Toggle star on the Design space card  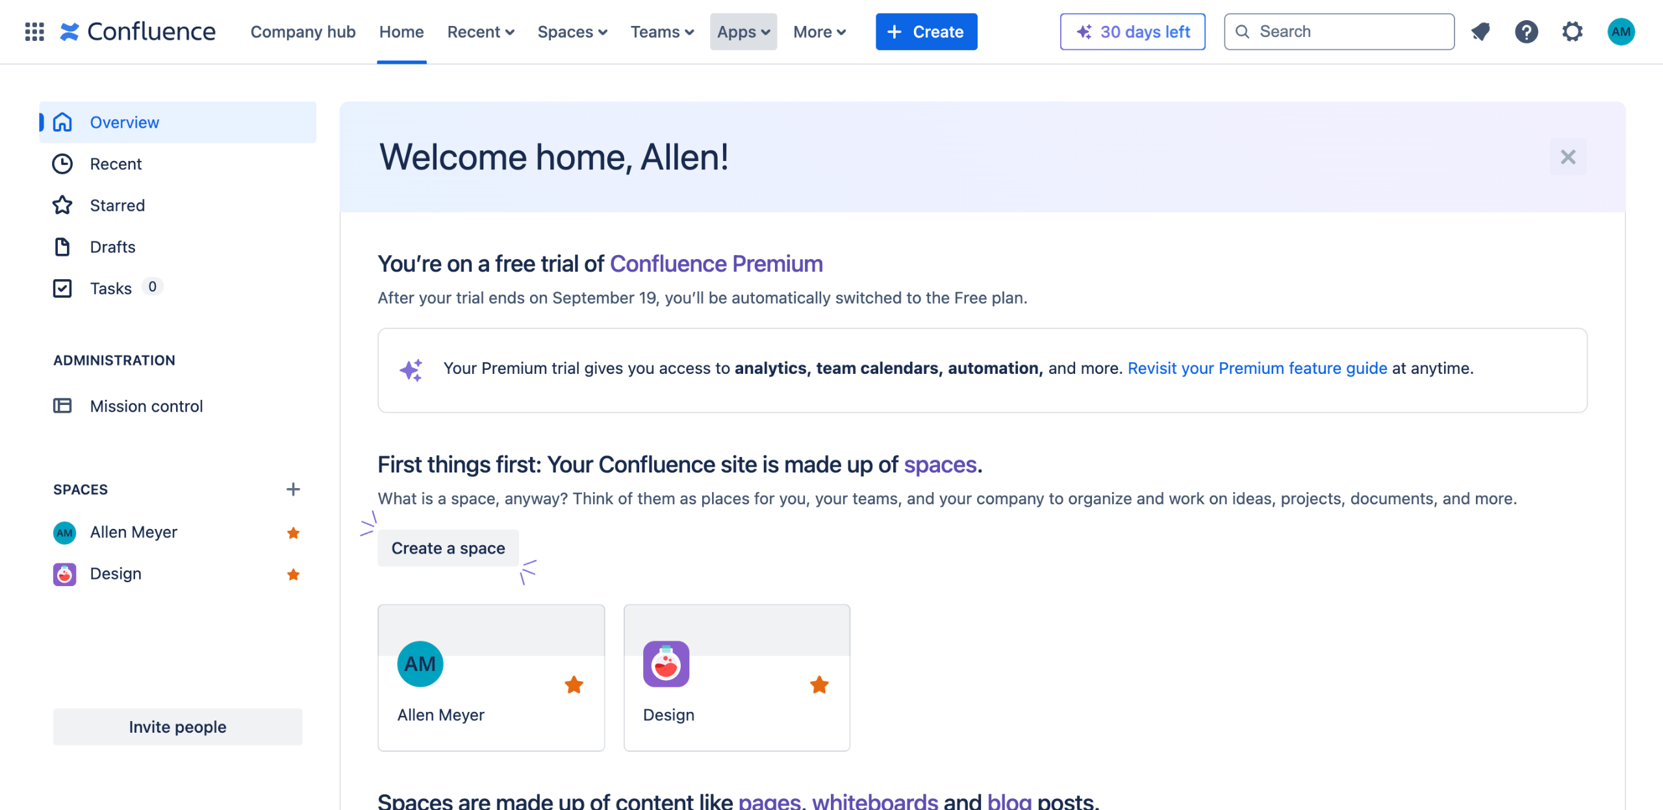pos(819,685)
